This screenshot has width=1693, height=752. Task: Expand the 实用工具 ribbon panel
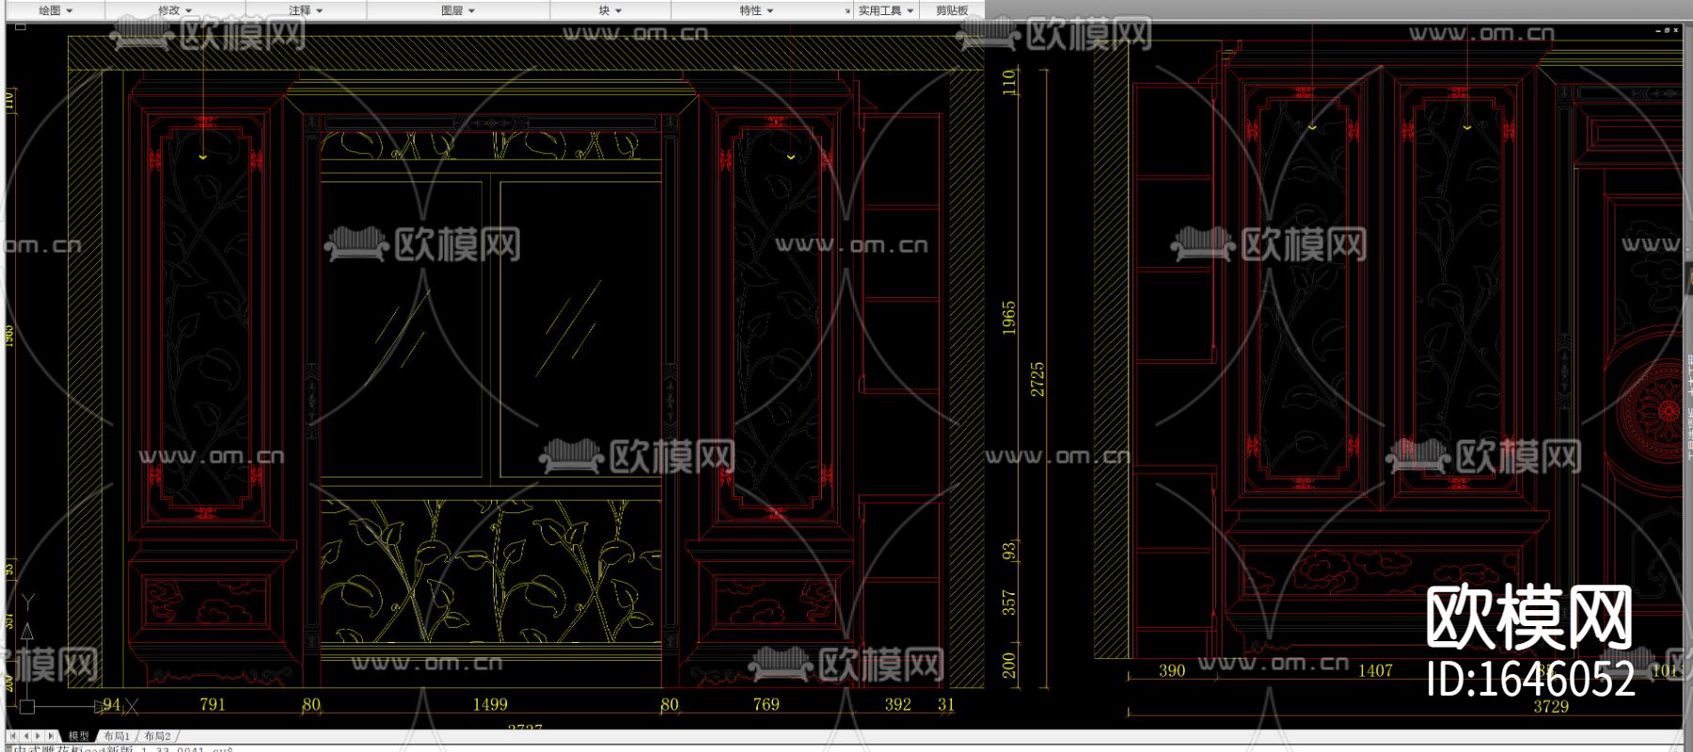pyautogui.click(x=885, y=10)
